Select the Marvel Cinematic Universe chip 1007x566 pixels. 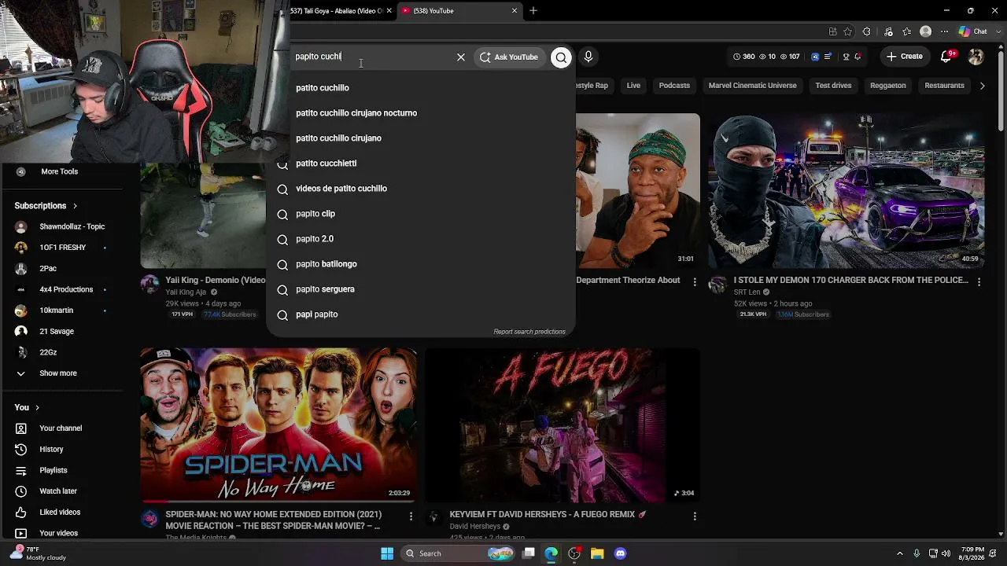[752, 85]
